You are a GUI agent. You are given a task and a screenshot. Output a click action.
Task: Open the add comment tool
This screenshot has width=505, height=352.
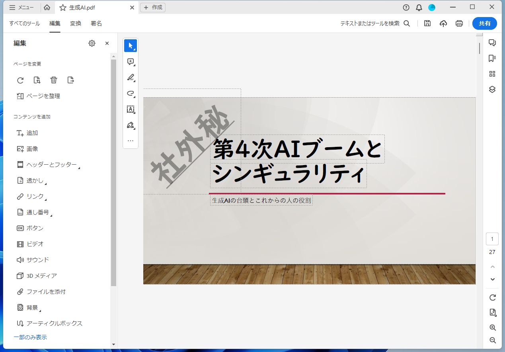tap(131, 62)
